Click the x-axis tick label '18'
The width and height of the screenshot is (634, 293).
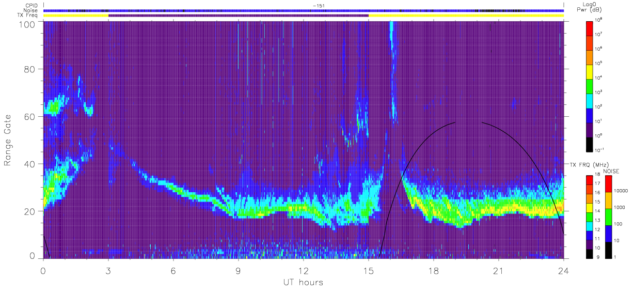click(434, 271)
